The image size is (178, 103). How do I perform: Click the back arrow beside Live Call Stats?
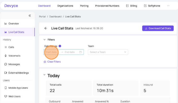[x=46, y=28]
